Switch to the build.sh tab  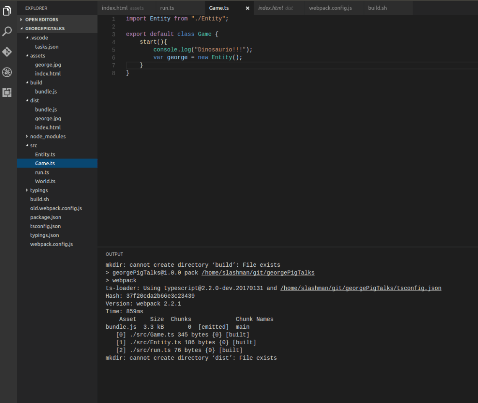(377, 8)
